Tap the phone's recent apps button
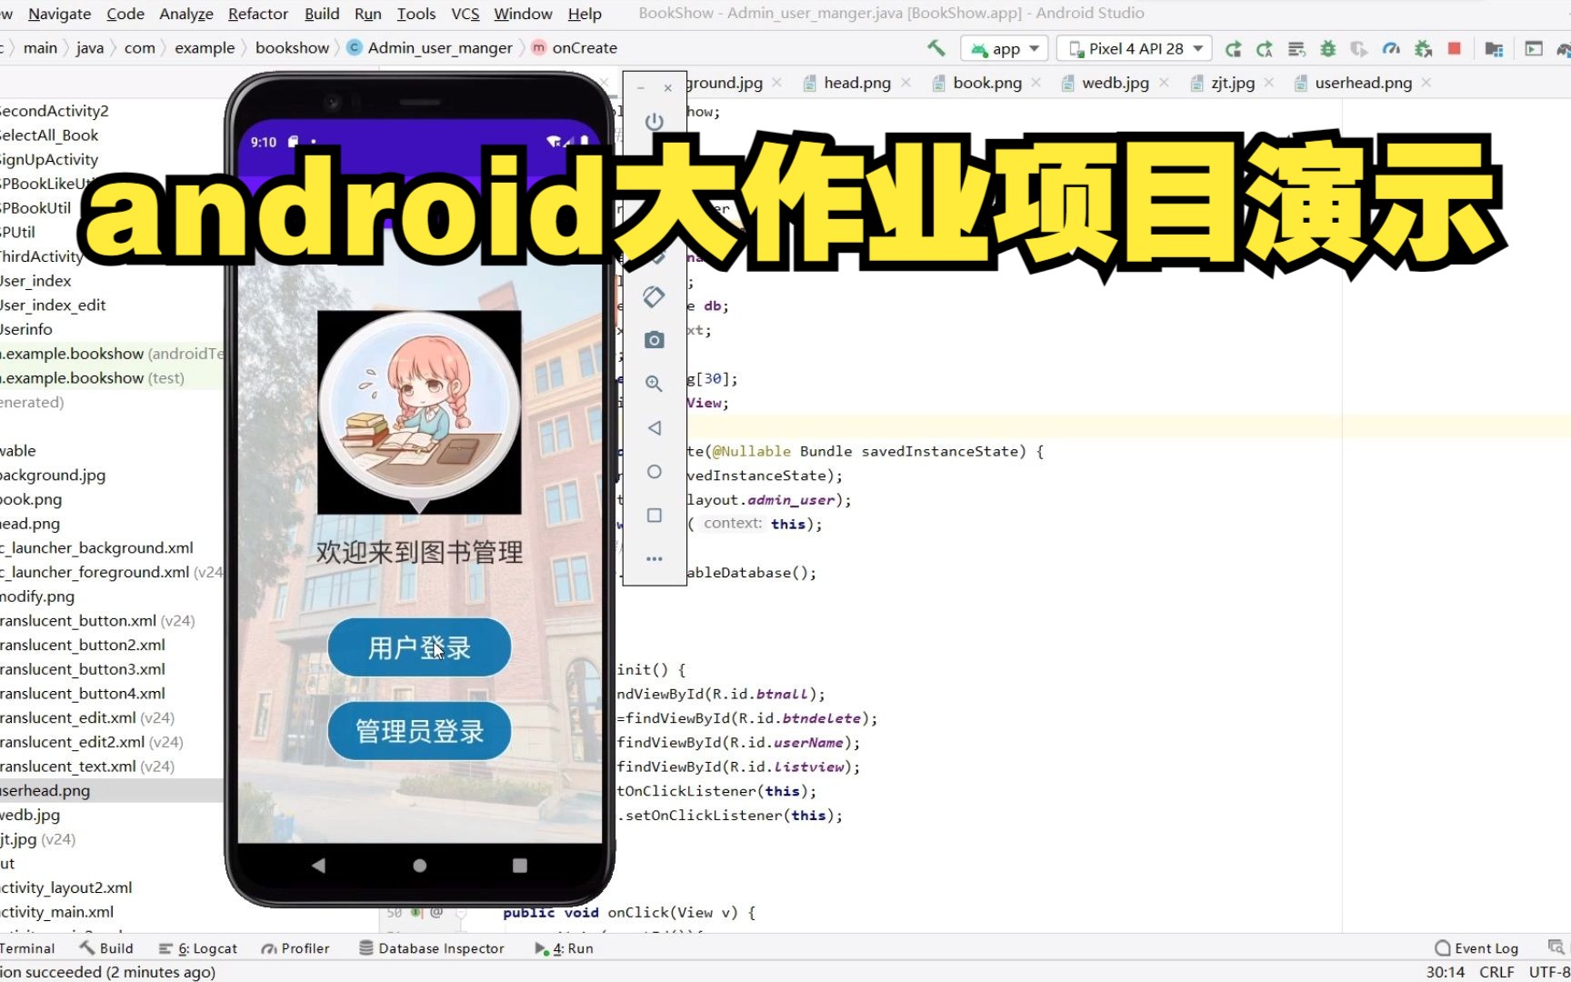The image size is (1571, 982). point(520,866)
